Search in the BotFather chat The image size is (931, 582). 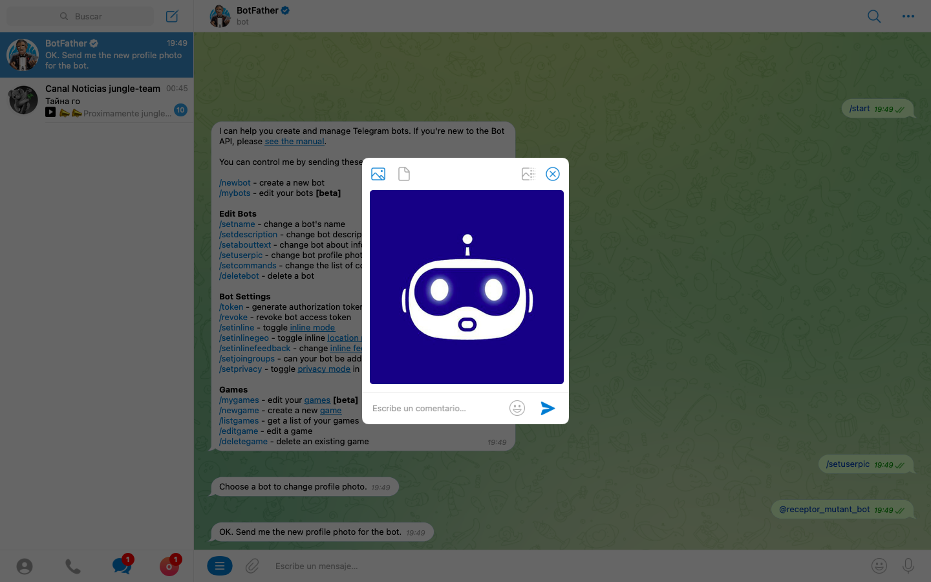pyautogui.click(x=873, y=16)
